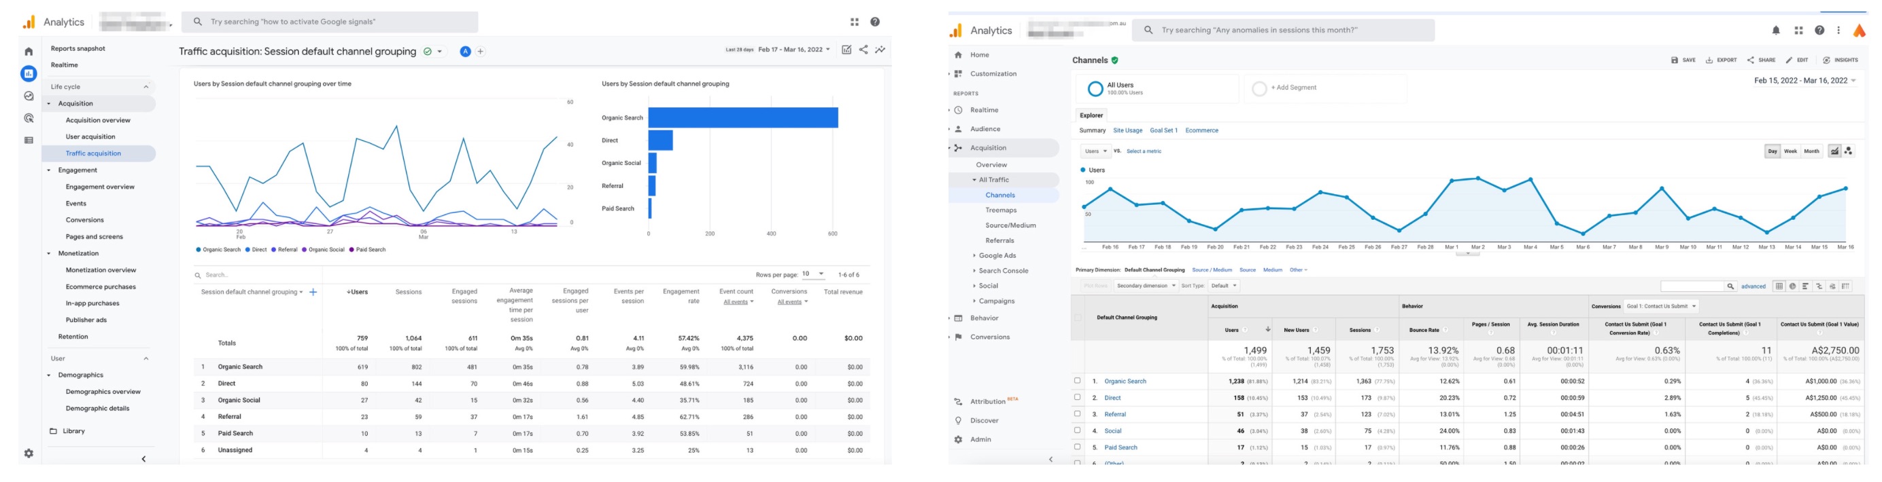1882x482 pixels.
Task: Click the Paid Search legend dot in GA4
Action: click(352, 250)
